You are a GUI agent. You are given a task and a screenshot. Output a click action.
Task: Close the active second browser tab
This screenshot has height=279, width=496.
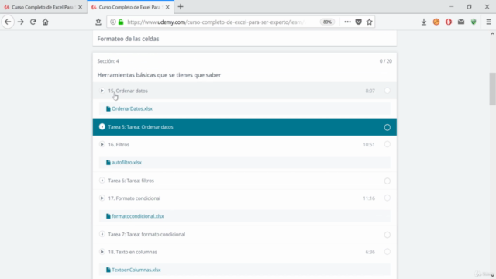167,7
